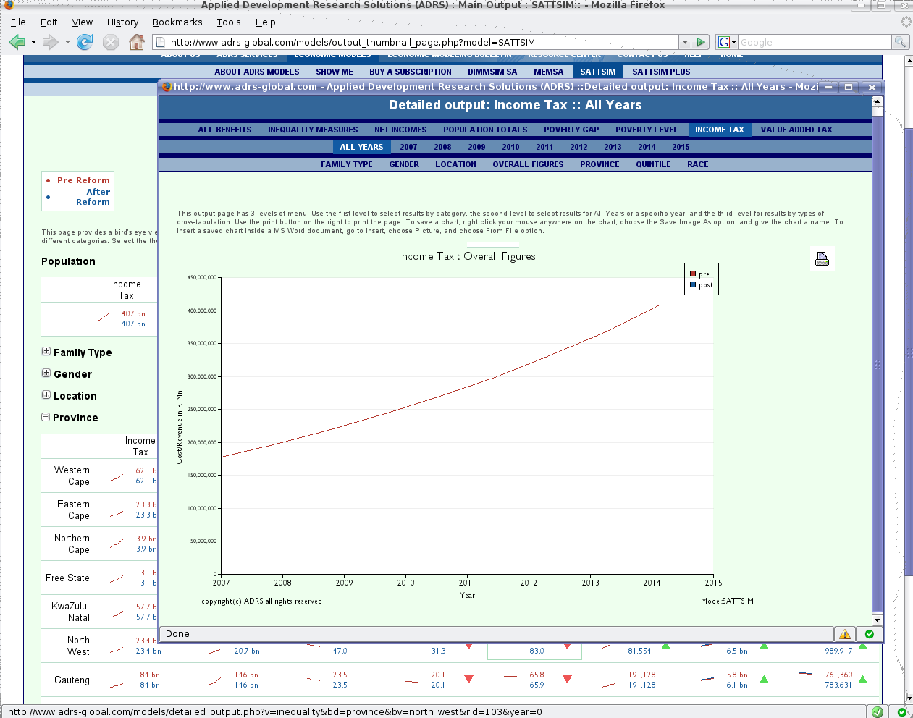
Task: Select the Poverty Gap tab
Action: click(x=571, y=130)
